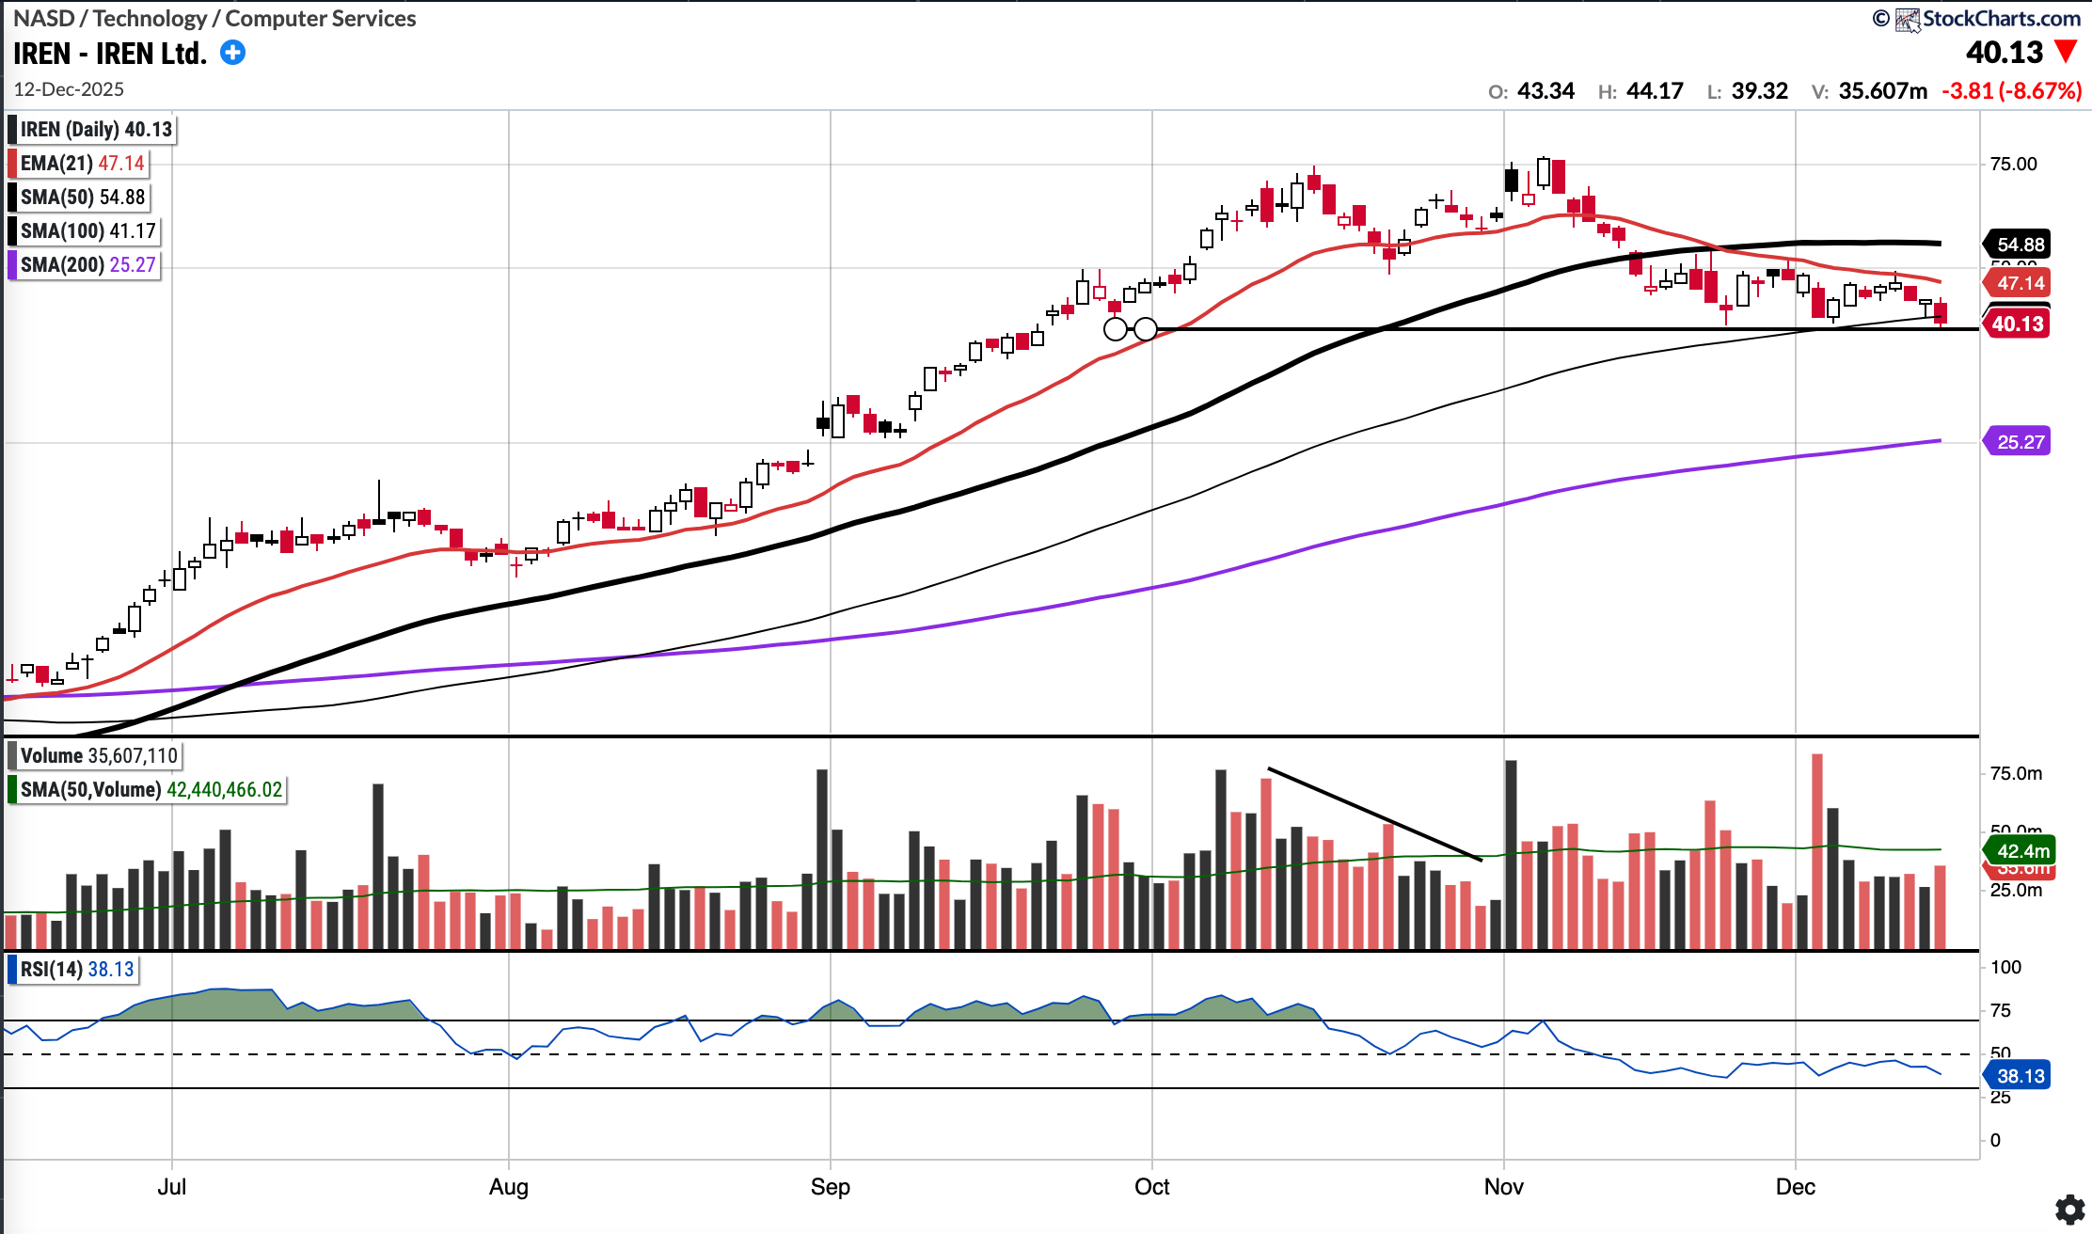The width and height of the screenshot is (2092, 1234).
Task: Click the StockCharts.com logo
Action: [x=1988, y=19]
